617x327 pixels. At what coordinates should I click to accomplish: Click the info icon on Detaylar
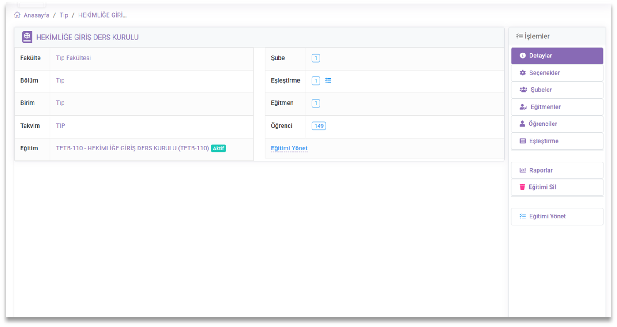pos(523,56)
